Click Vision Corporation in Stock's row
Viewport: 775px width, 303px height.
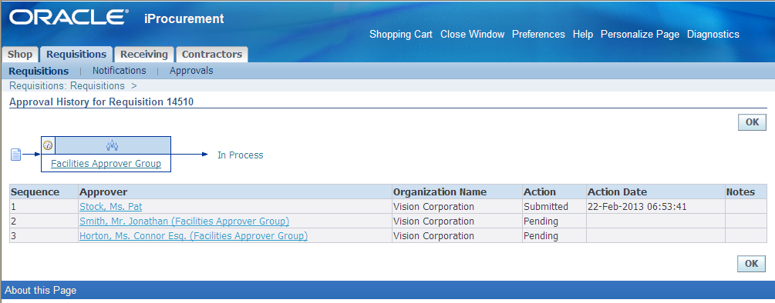[433, 207]
